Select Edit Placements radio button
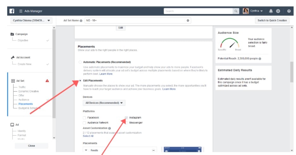Screen dimensions: 296x155 pyautogui.click(x=80, y=81)
